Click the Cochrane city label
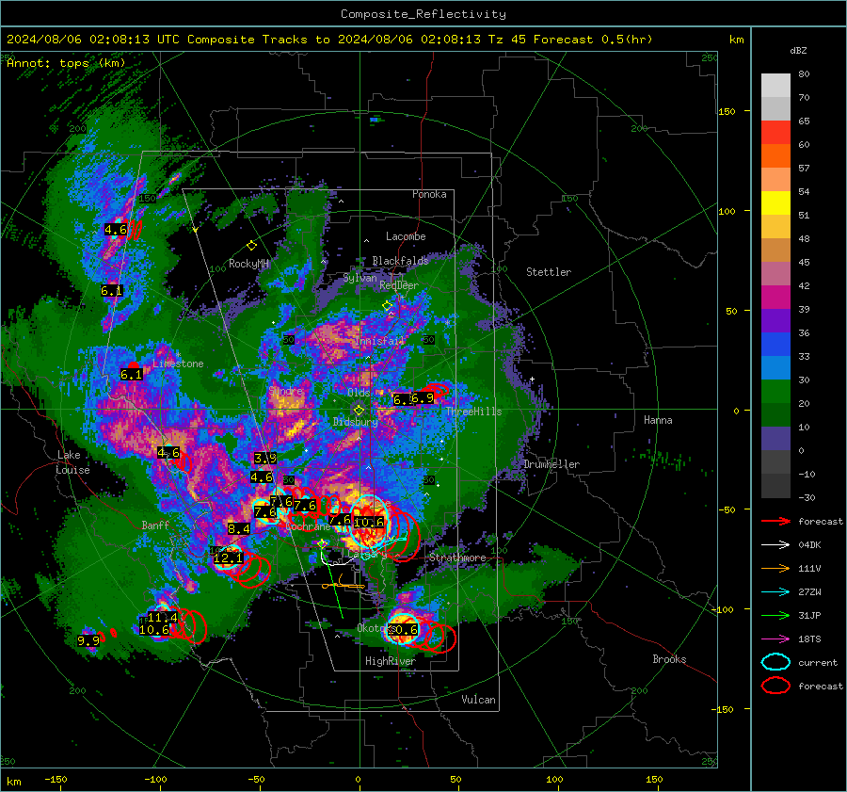The width and height of the screenshot is (847, 792). pos(308,526)
